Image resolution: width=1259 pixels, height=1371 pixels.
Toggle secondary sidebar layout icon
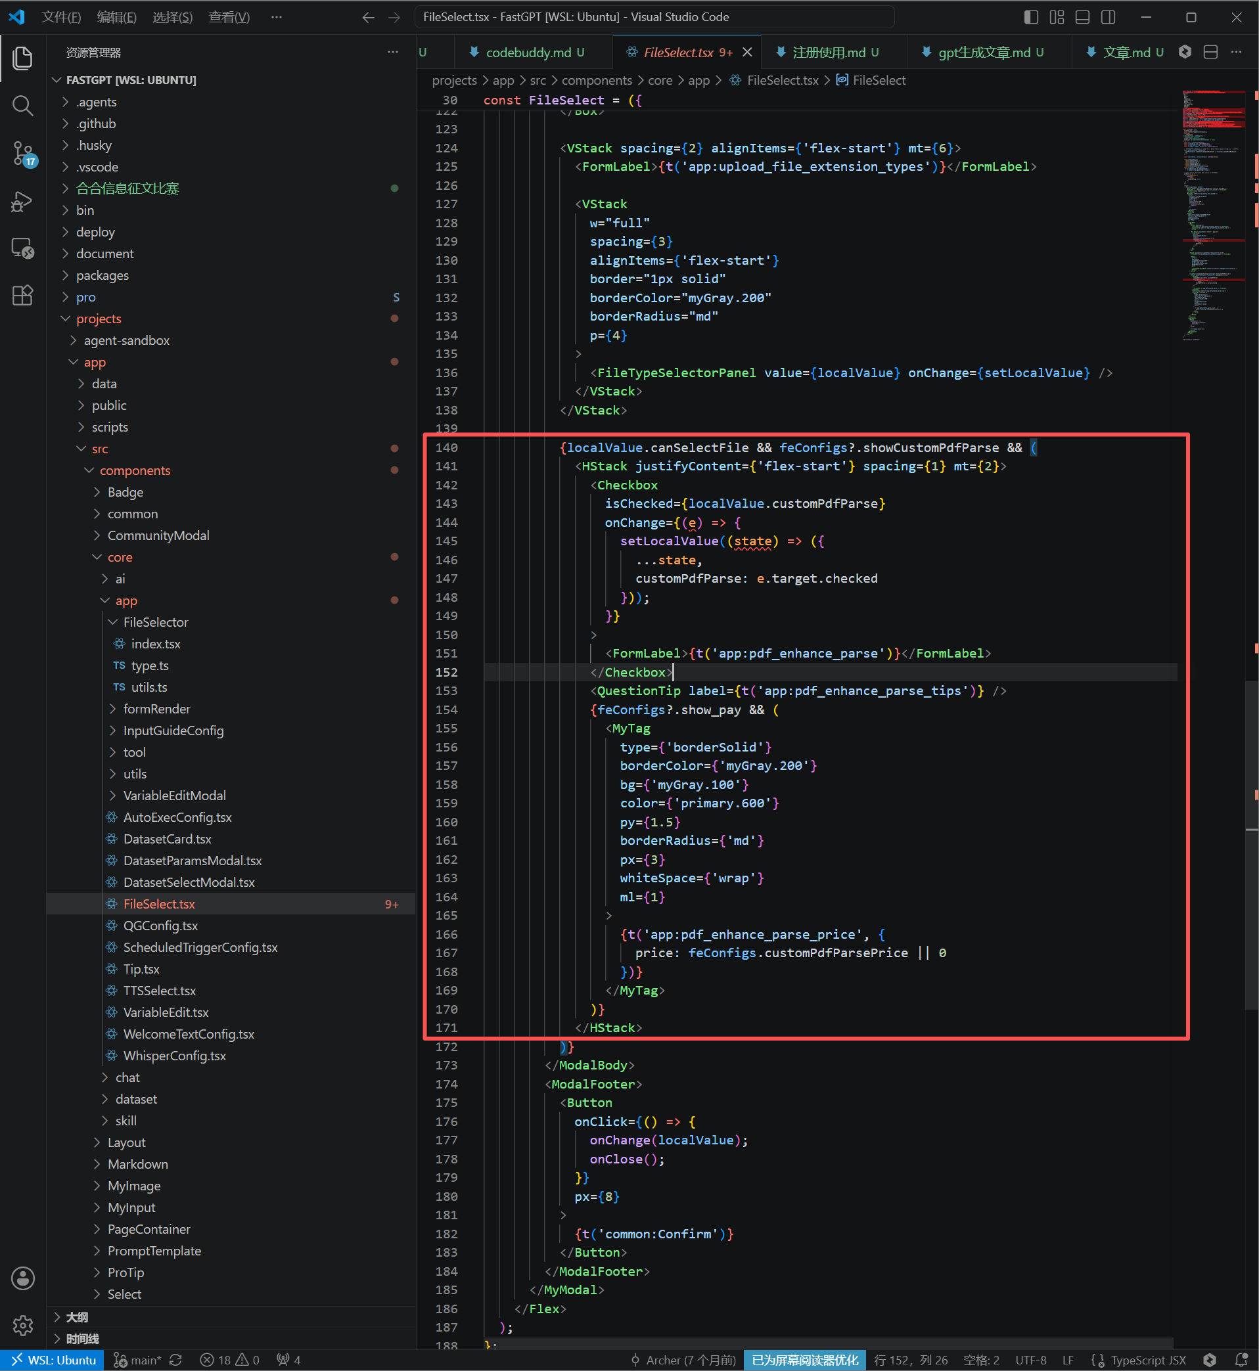coord(1109,17)
